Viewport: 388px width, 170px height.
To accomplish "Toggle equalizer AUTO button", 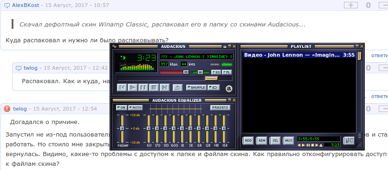I will pyautogui.click(x=136, y=108).
